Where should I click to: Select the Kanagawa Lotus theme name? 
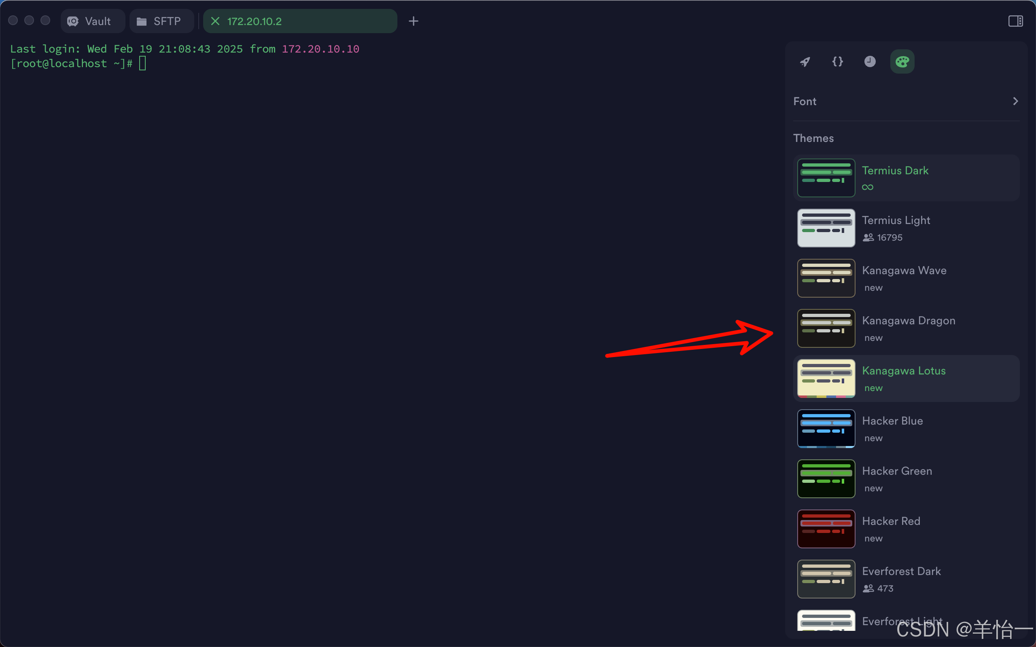(x=903, y=370)
